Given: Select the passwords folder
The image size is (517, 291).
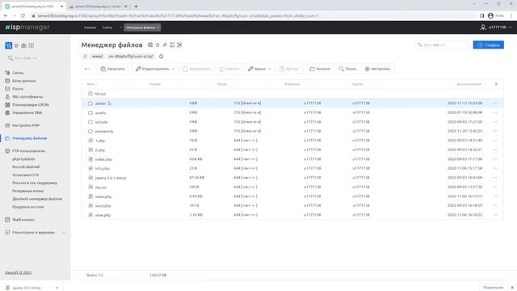Looking at the screenshot, I should 104,131.
